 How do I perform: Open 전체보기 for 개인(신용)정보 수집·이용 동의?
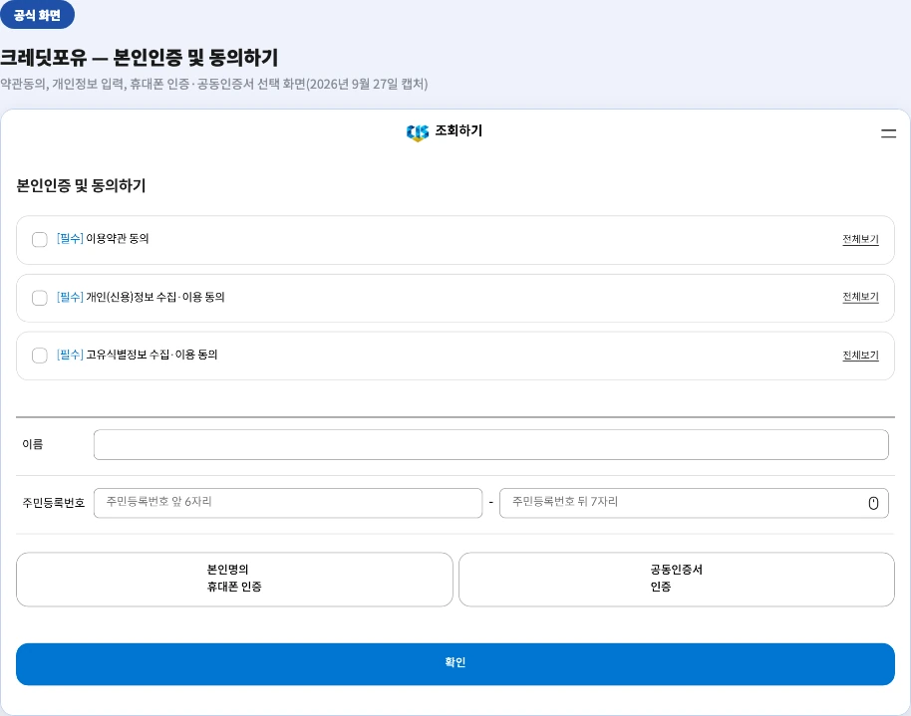click(860, 297)
